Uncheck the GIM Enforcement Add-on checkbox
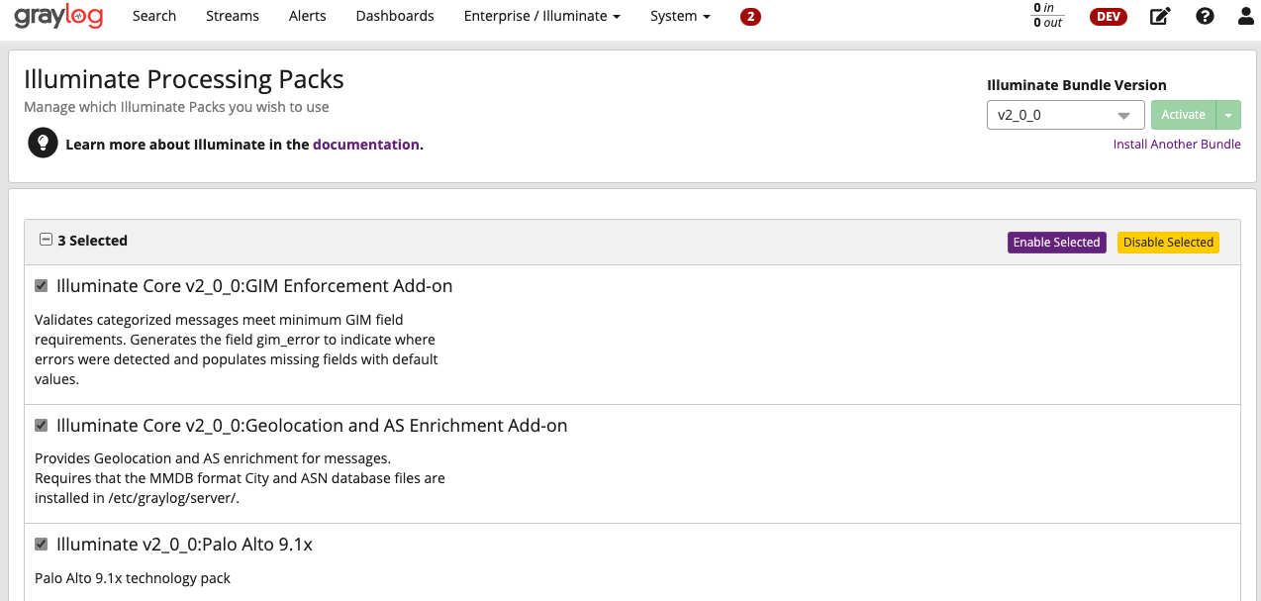The height and width of the screenshot is (601, 1261). tap(42, 286)
